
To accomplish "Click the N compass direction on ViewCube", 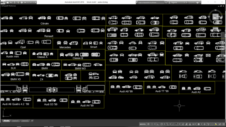I will (x=215, y=10).
